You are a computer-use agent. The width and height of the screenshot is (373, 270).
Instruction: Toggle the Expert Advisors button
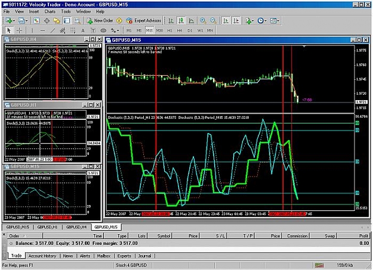coord(144,21)
